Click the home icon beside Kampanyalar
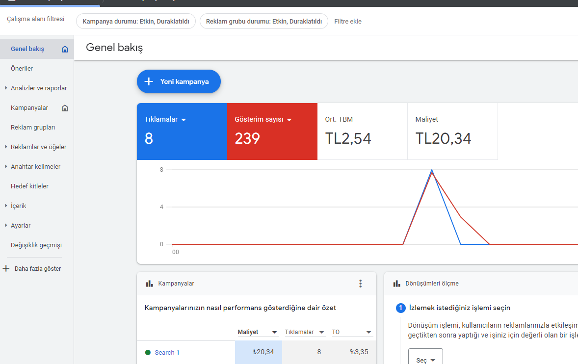 point(65,108)
